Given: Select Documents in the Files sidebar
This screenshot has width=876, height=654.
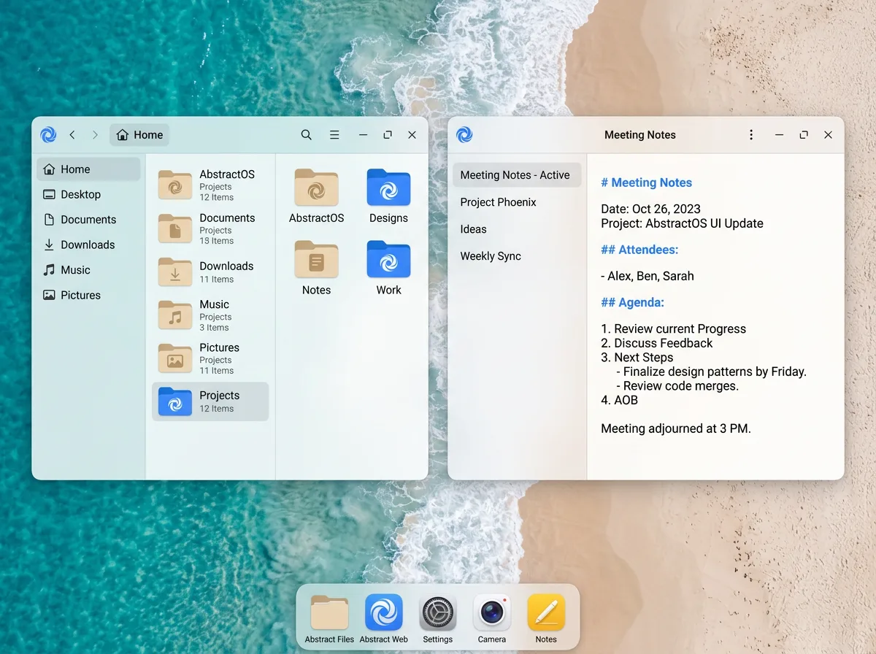Looking at the screenshot, I should click(88, 220).
